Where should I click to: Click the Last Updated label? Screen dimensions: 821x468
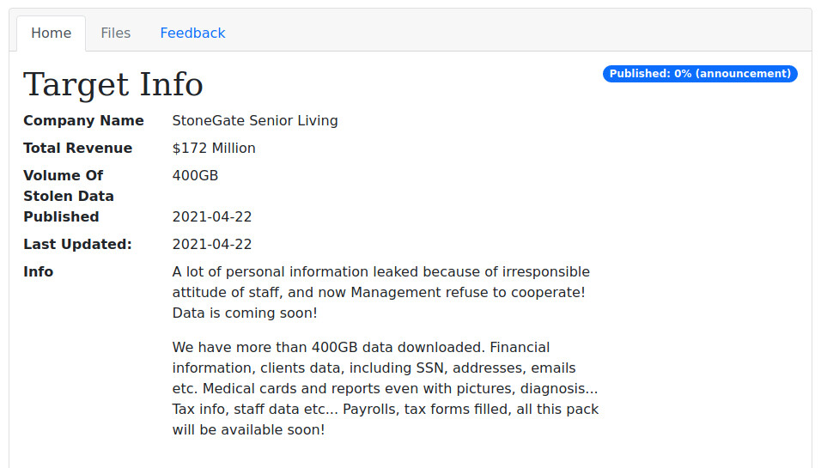pyautogui.click(x=77, y=245)
